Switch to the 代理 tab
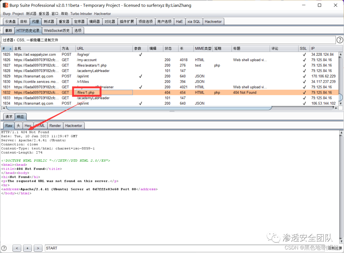This screenshot has height=253, width=344. (35, 22)
